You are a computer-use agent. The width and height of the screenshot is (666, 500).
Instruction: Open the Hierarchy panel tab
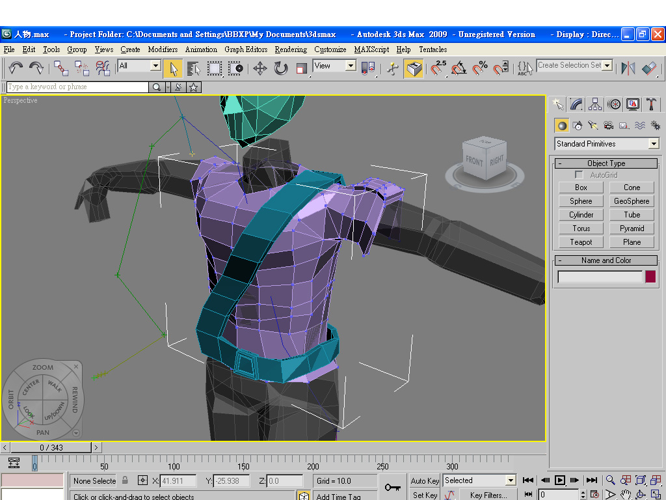[594, 104]
